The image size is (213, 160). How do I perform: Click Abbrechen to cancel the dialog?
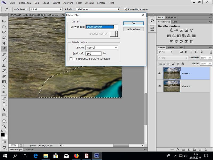(133, 29)
